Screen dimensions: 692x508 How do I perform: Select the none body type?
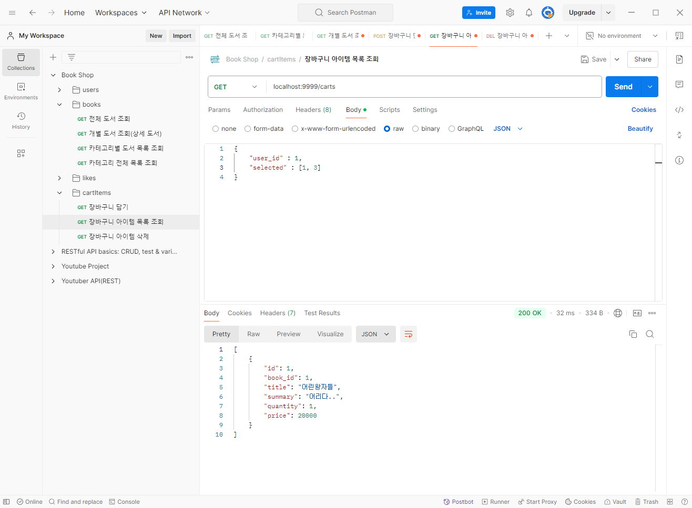coord(216,129)
